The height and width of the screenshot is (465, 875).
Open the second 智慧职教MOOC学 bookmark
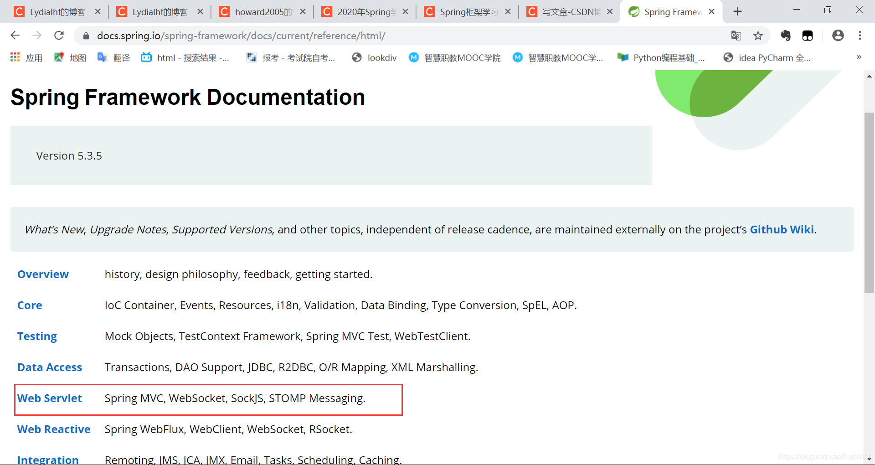(558, 57)
